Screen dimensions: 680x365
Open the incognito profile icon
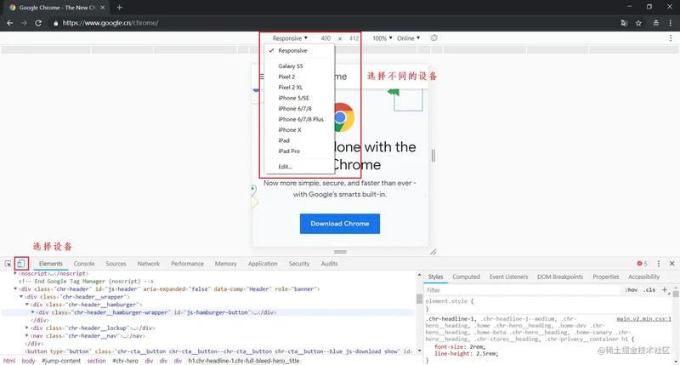tap(655, 23)
